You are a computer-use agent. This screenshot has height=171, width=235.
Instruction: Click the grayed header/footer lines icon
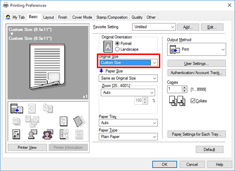pos(79,134)
